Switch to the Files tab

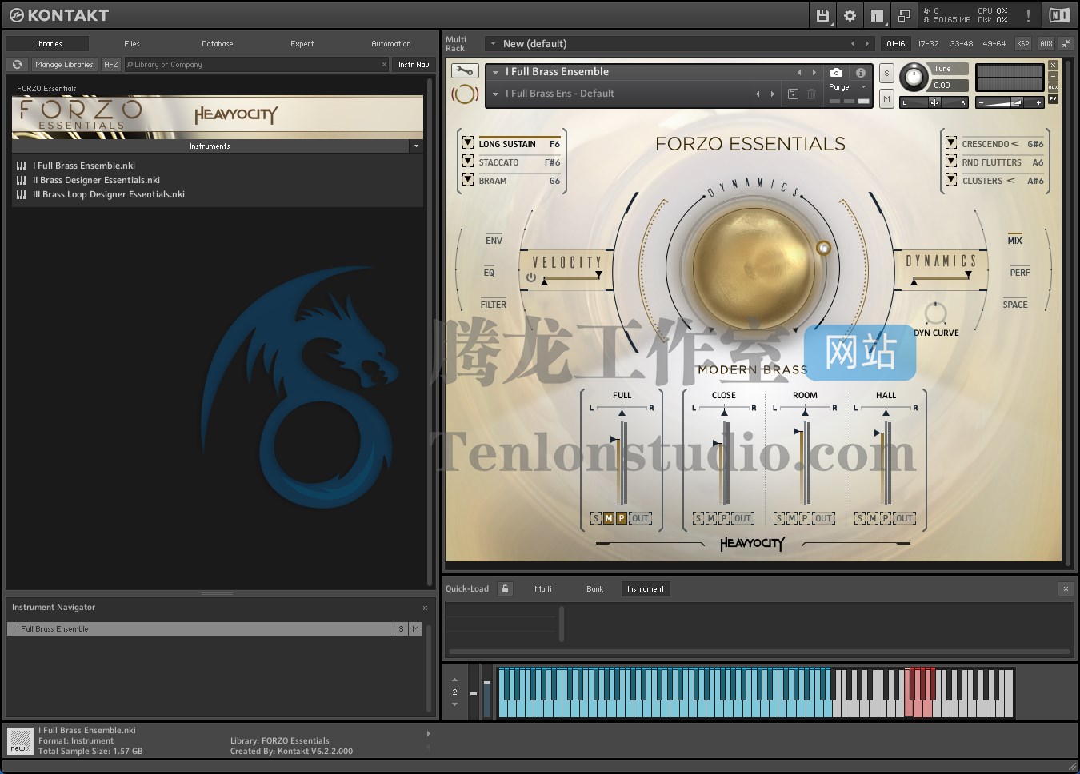[x=131, y=44]
